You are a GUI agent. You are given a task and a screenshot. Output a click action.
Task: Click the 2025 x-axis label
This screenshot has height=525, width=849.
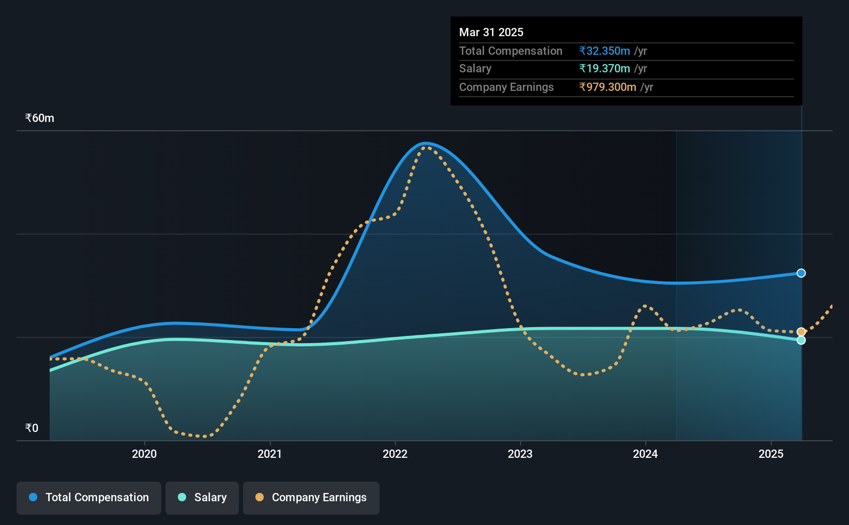(x=771, y=454)
